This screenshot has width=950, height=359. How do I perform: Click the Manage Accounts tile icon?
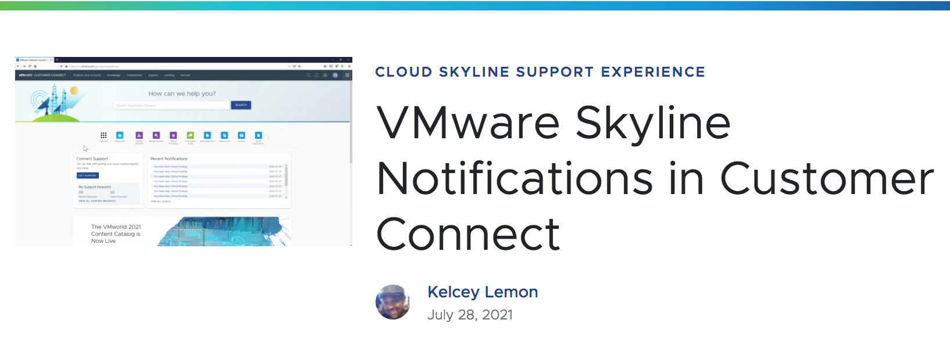[x=139, y=135]
